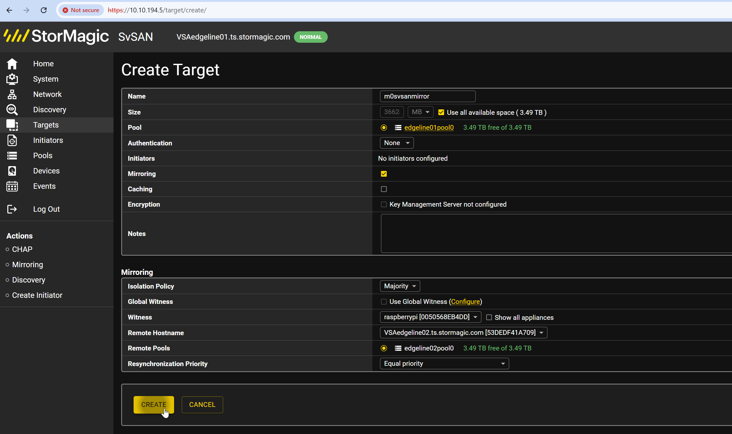Go to the Network page
Viewport: 732px width, 434px height.
point(48,94)
